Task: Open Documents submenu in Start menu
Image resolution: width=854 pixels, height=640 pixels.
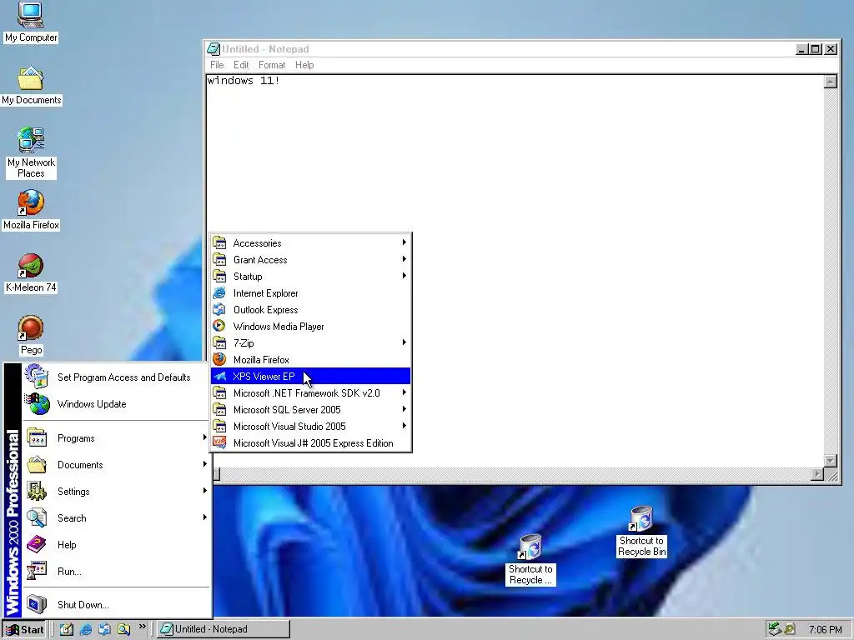Action: pos(115,465)
